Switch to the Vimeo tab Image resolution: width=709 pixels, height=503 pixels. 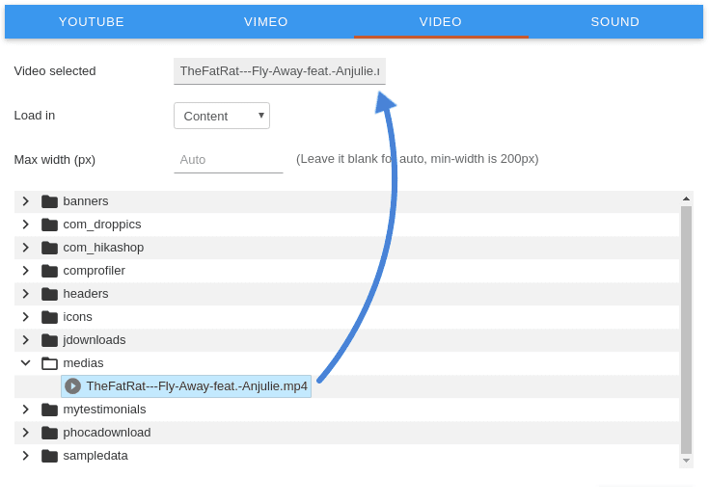pos(266,21)
